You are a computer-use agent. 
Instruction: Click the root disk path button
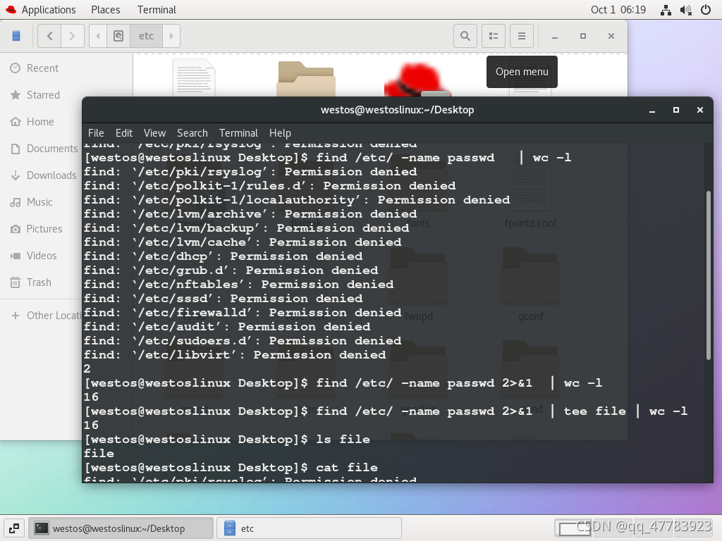tap(118, 36)
